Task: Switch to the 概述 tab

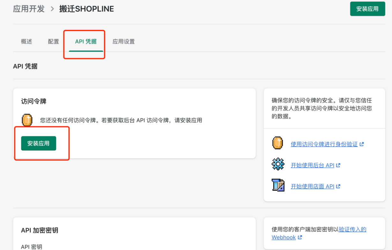Action: (26, 41)
